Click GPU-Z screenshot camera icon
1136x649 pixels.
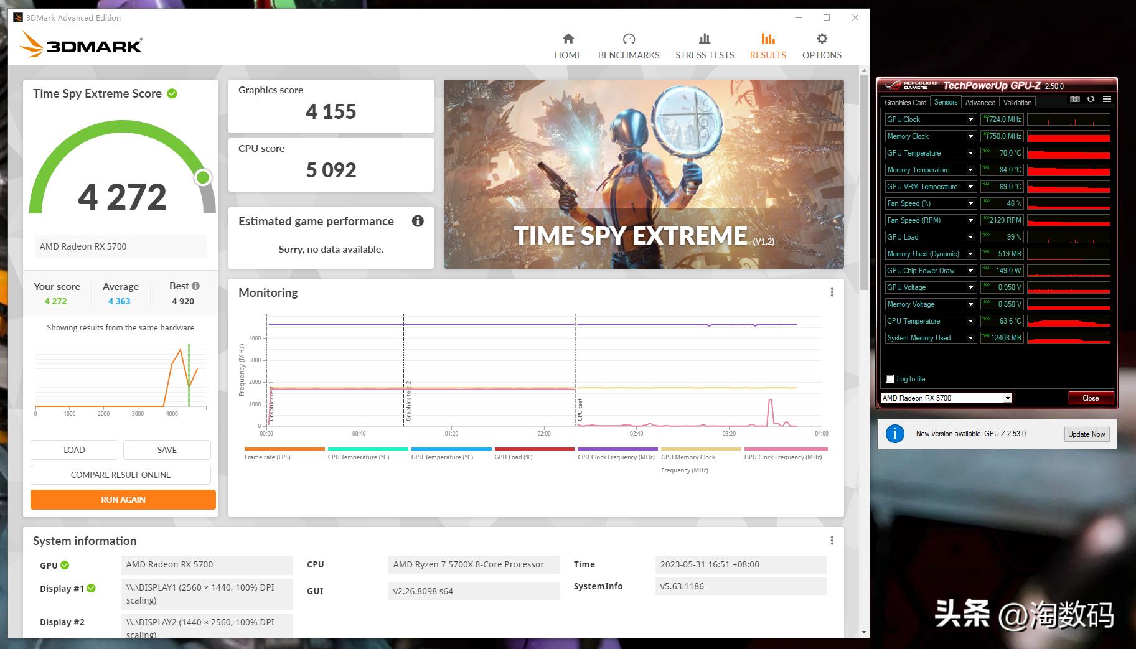coord(1074,100)
